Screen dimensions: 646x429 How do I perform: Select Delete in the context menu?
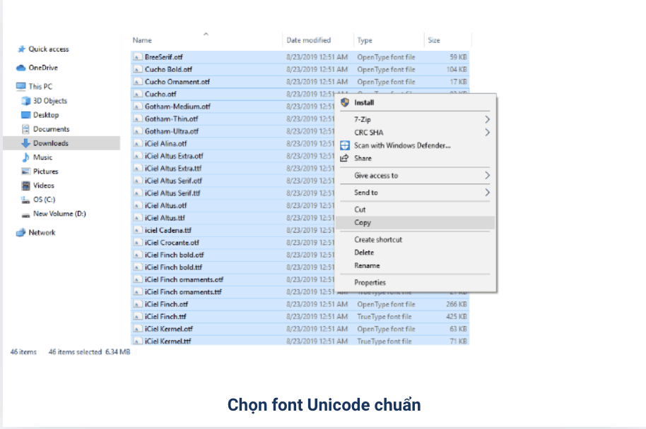coord(364,253)
